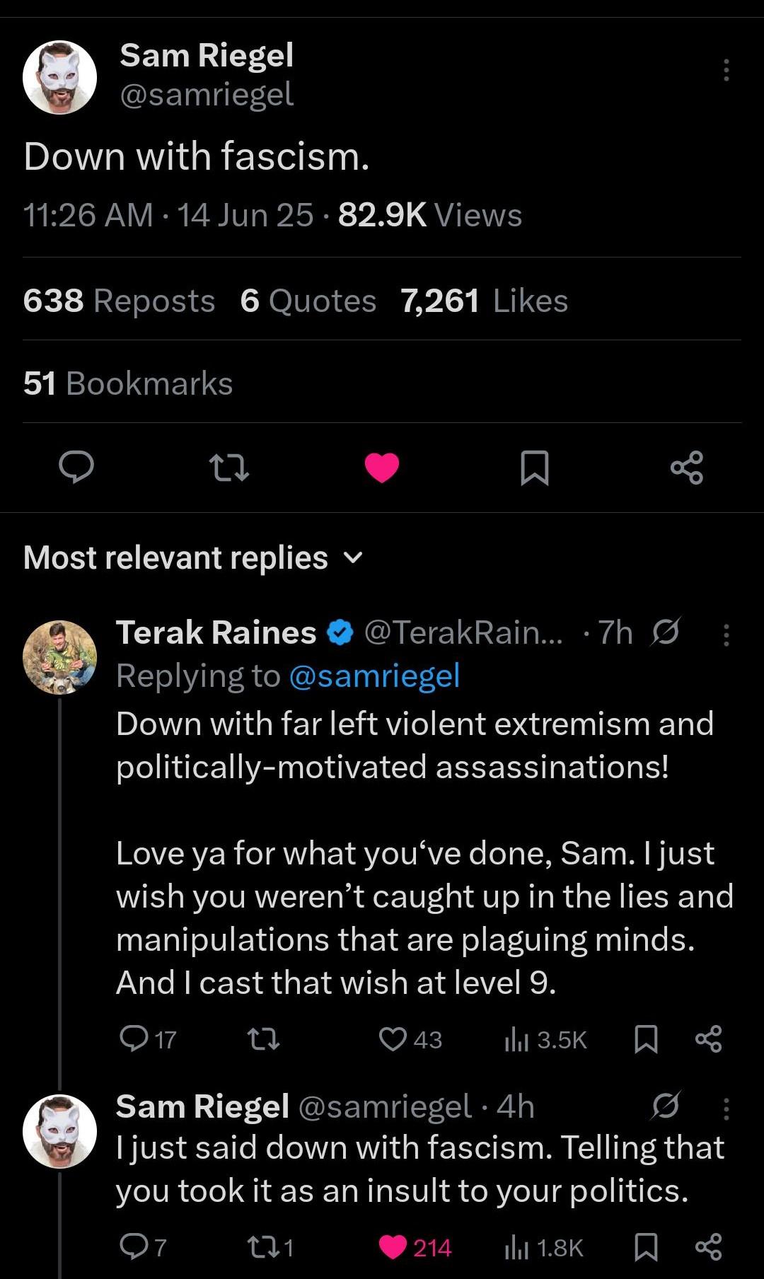Unlike the main post via pink heart

click(x=382, y=468)
